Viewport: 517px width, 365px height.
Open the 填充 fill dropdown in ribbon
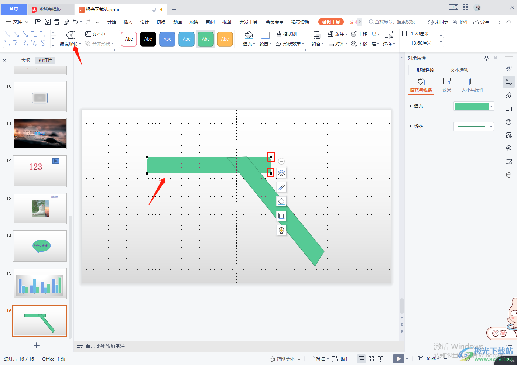[x=249, y=44]
